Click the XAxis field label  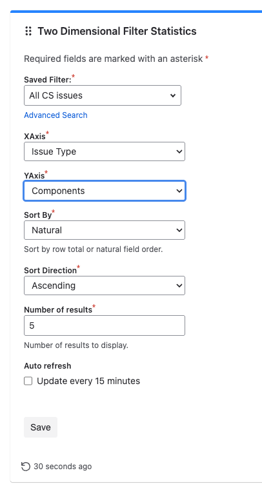(35, 136)
